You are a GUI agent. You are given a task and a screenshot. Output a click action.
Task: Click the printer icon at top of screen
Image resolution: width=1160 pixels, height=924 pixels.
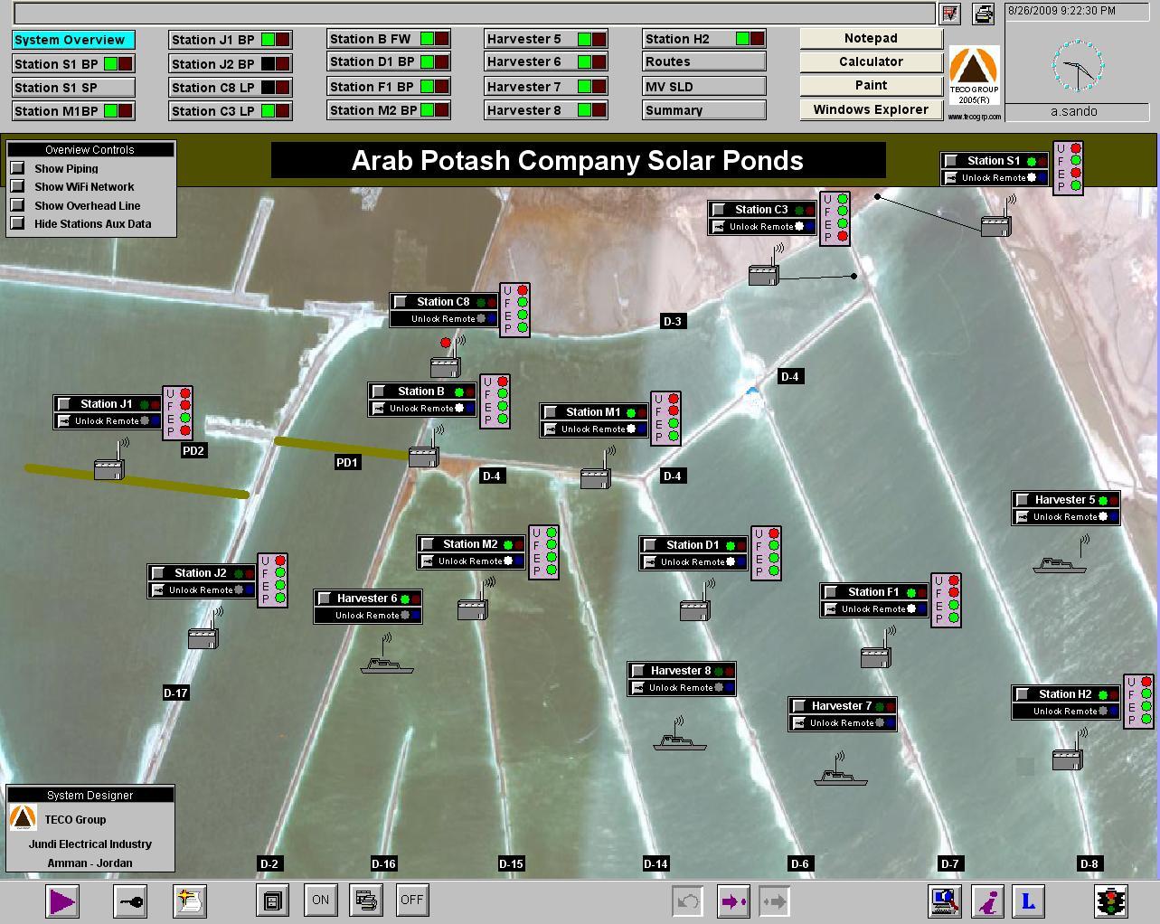point(981,14)
